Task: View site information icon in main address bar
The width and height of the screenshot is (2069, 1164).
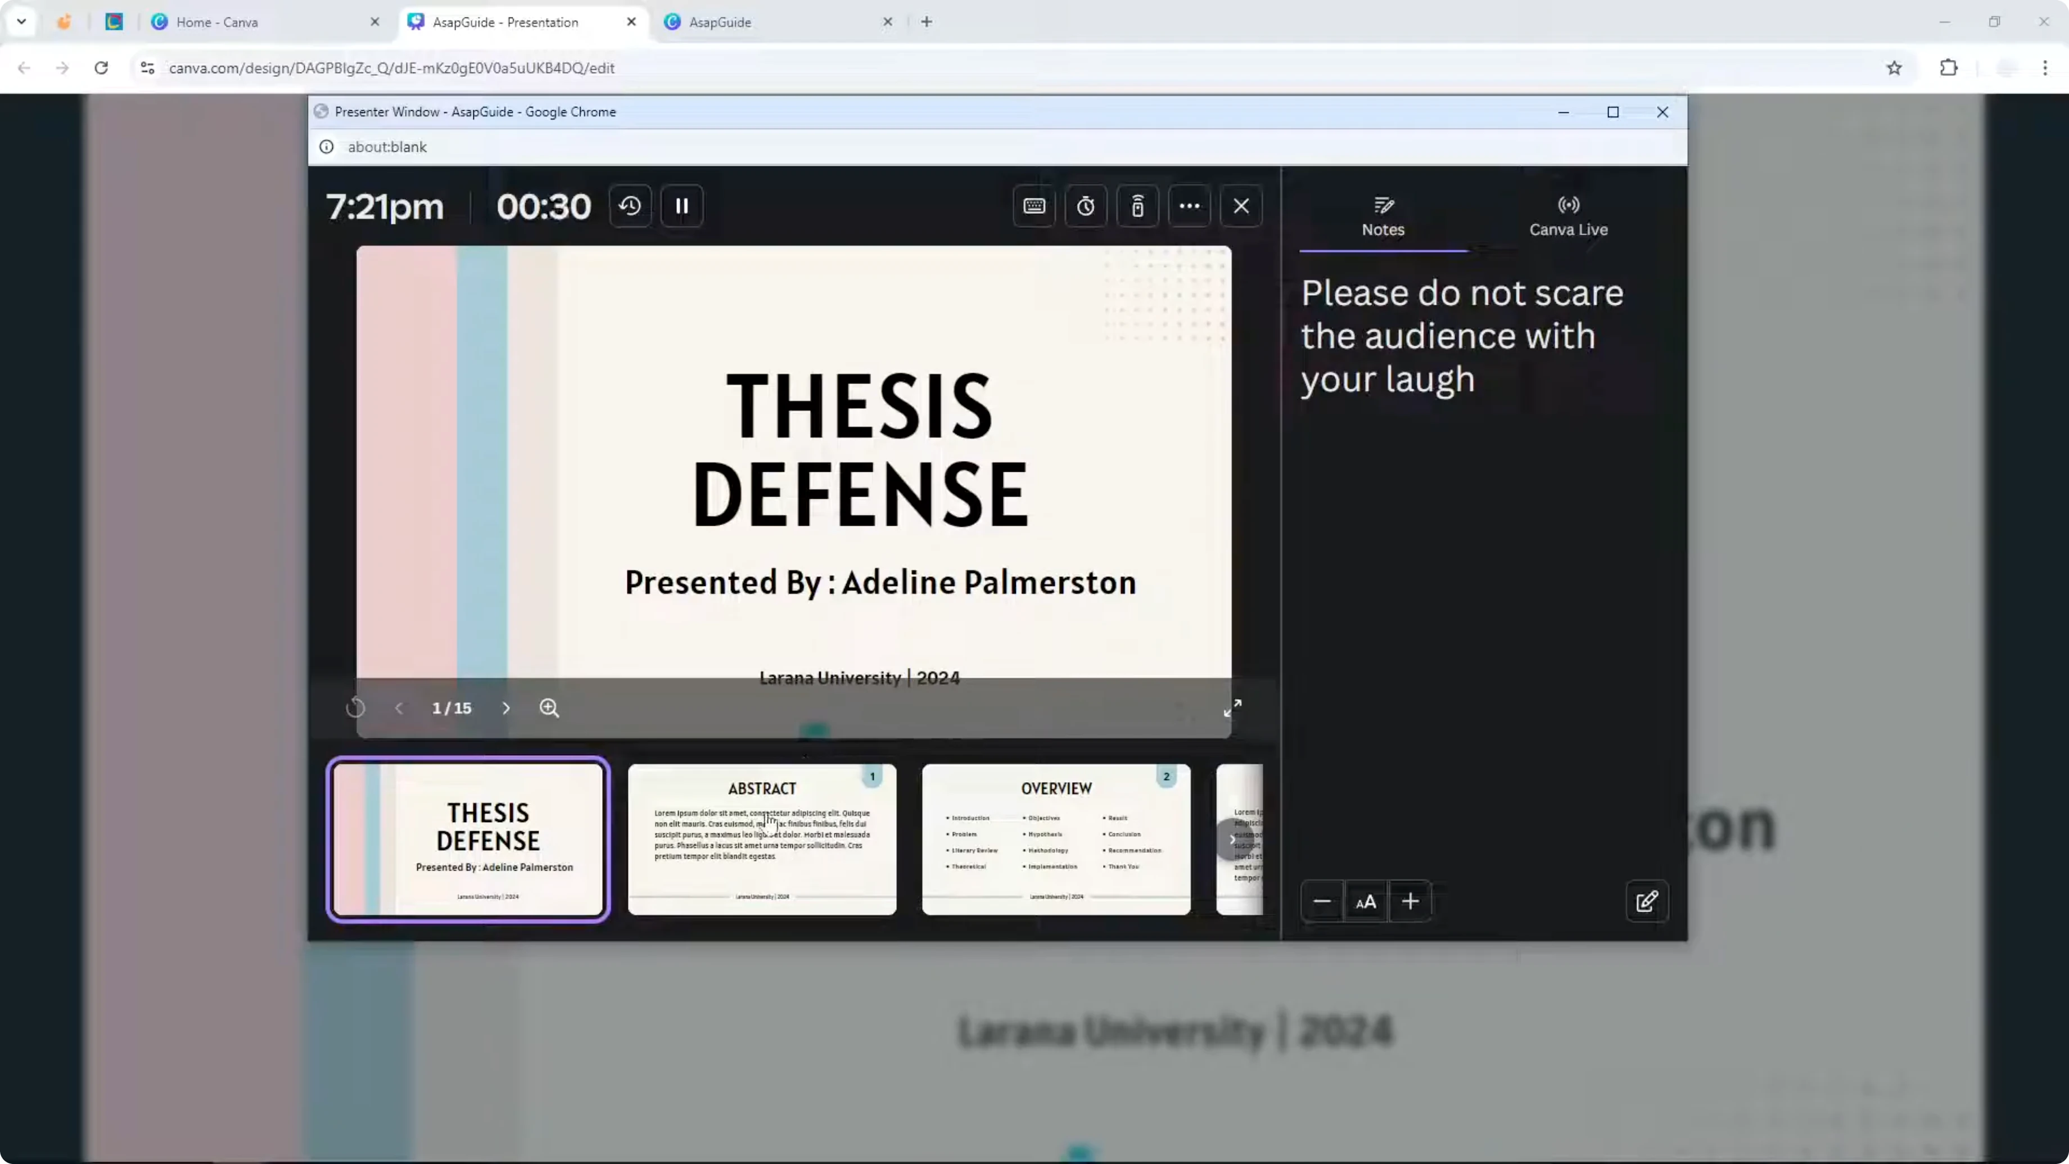Action: [x=147, y=67]
